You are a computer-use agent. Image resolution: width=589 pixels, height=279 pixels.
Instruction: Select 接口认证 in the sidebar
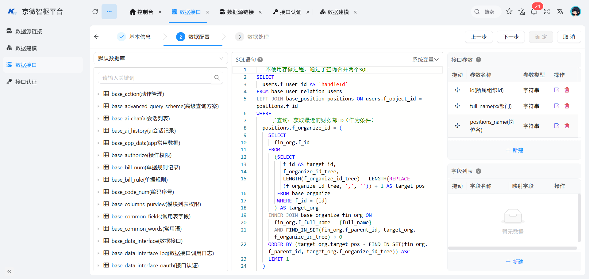tap(26, 82)
